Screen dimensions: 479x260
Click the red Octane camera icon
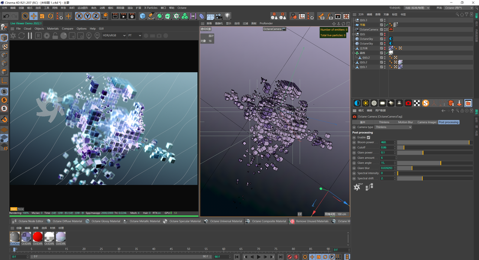pyautogui.click(x=408, y=103)
